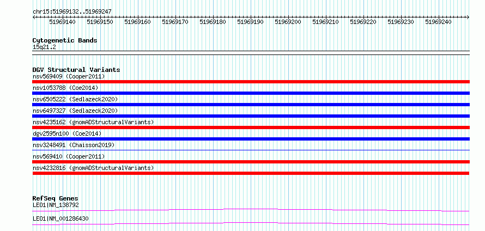Open the LEO1|NM_138792 transcript label
Image resolution: width=485 pixels, height=231 pixels.
[x=56, y=205]
